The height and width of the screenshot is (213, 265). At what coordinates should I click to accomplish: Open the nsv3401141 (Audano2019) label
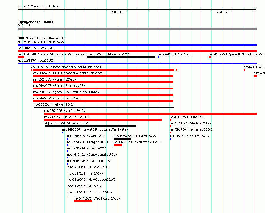(190, 123)
